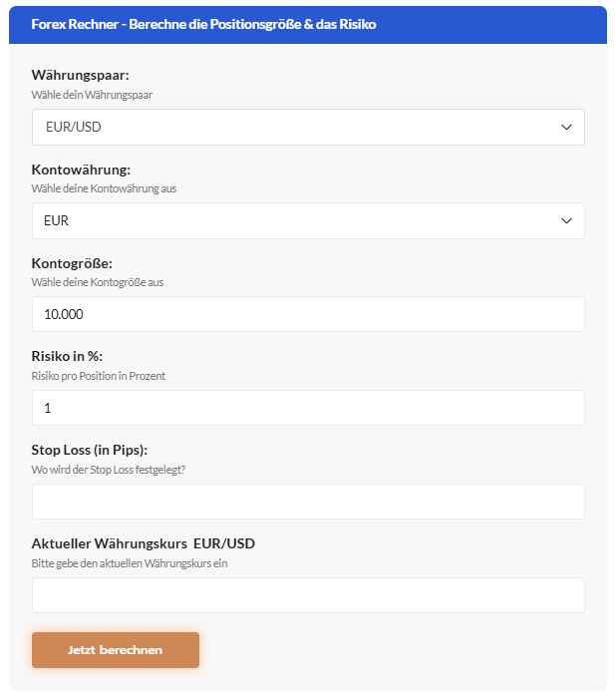
Task: Select the empty Stop Loss pips field
Action: pos(308,502)
